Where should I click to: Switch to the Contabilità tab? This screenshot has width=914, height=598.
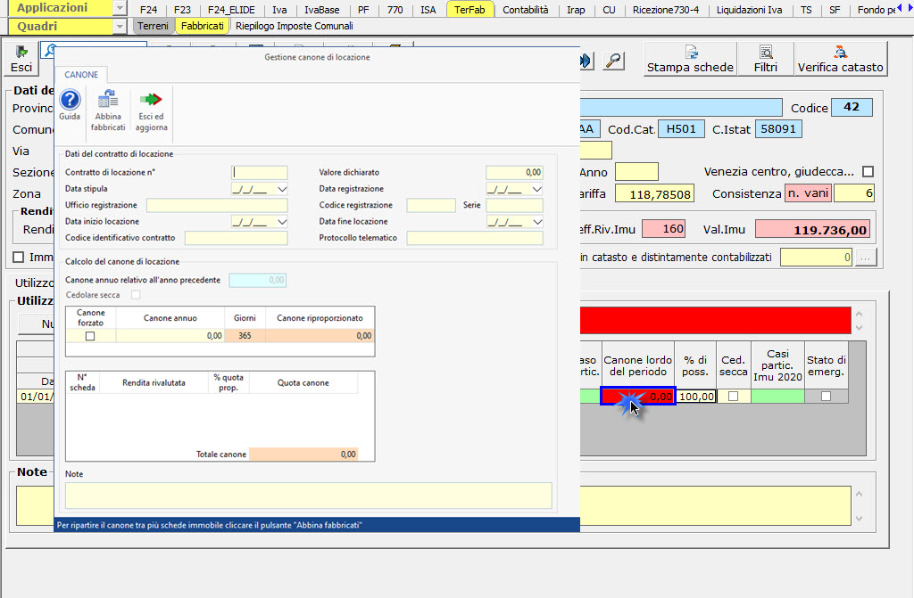[526, 10]
